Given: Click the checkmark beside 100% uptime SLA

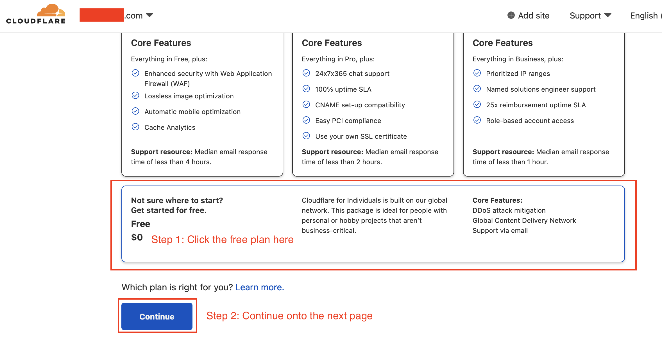Looking at the screenshot, I should click(306, 89).
